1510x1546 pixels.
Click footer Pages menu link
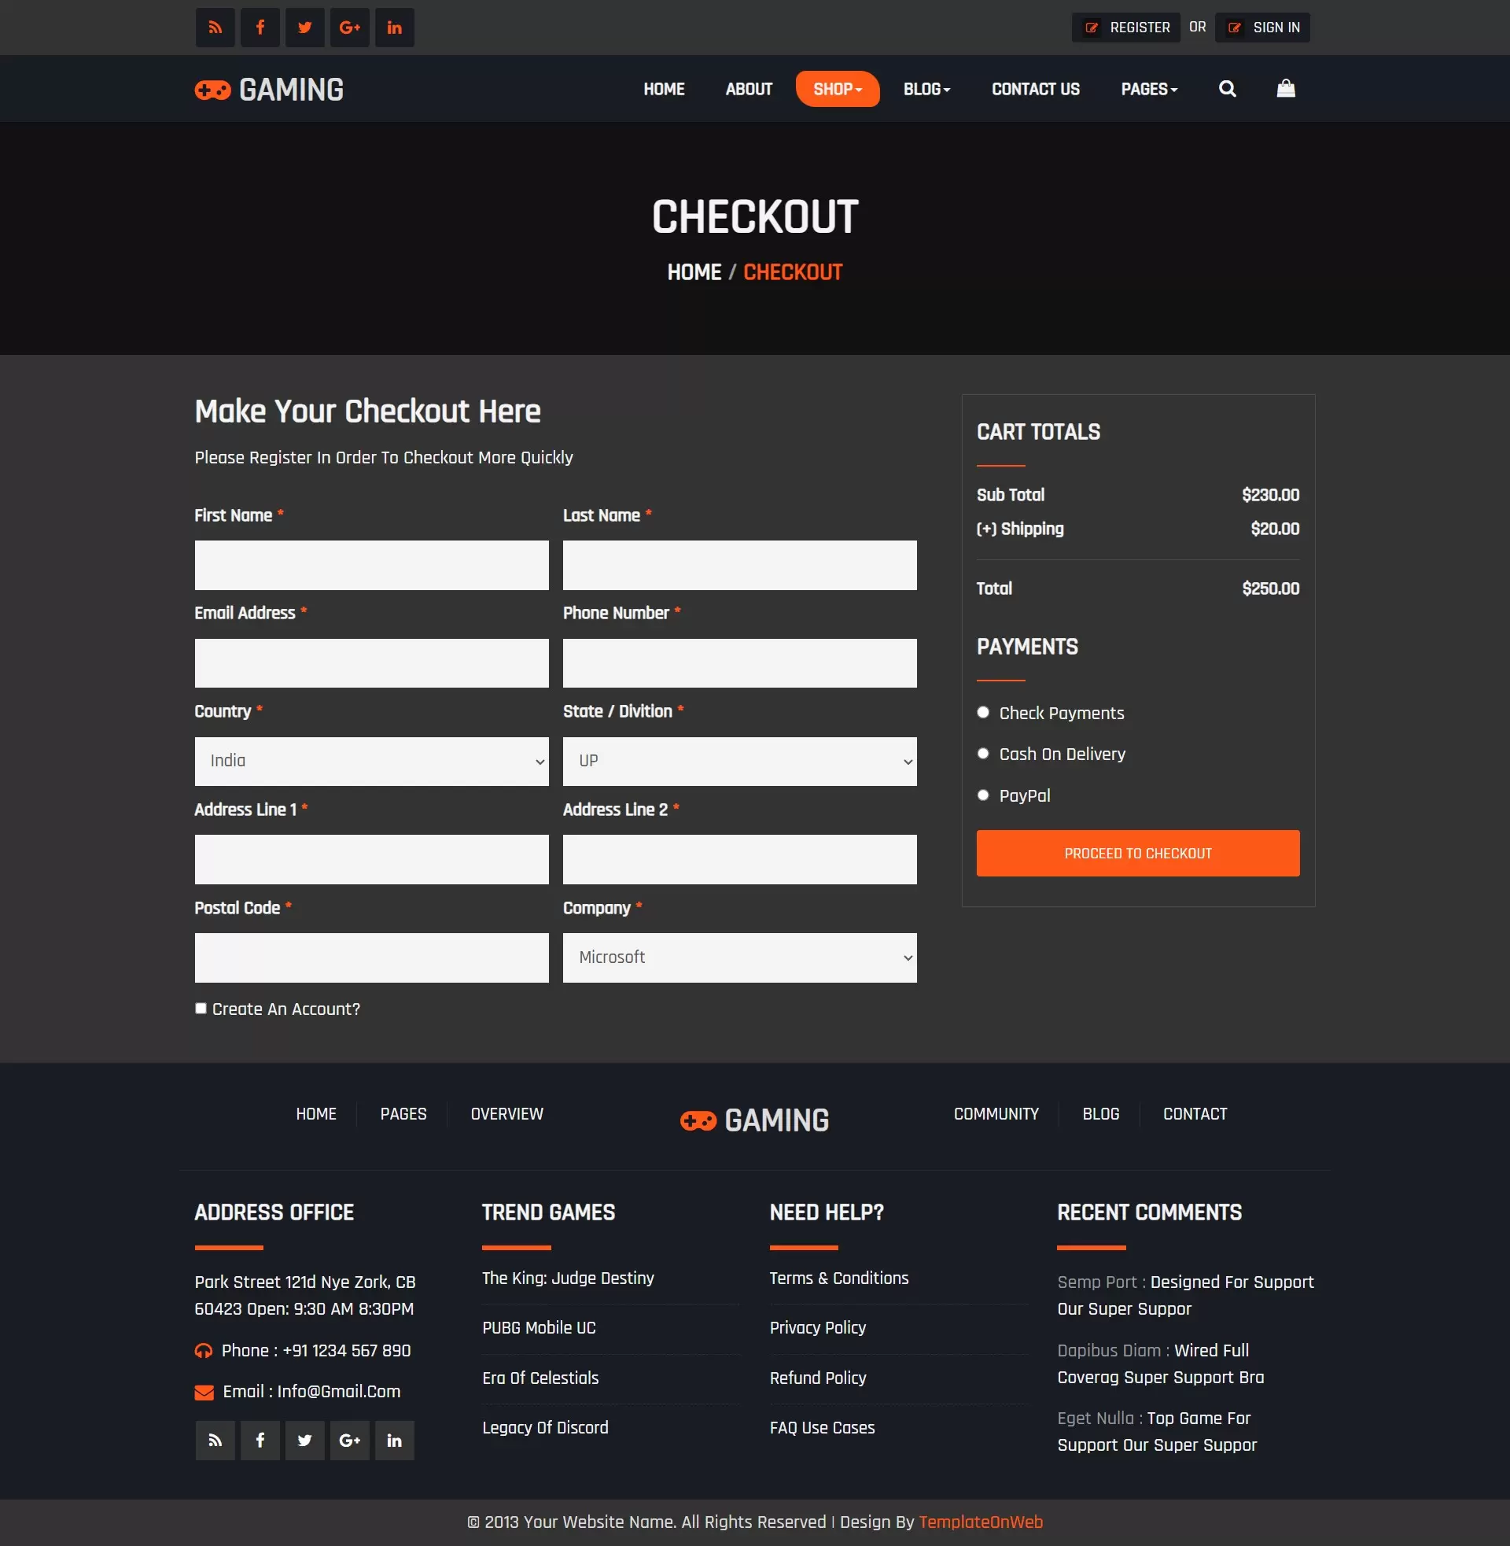pyautogui.click(x=403, y=1114)
